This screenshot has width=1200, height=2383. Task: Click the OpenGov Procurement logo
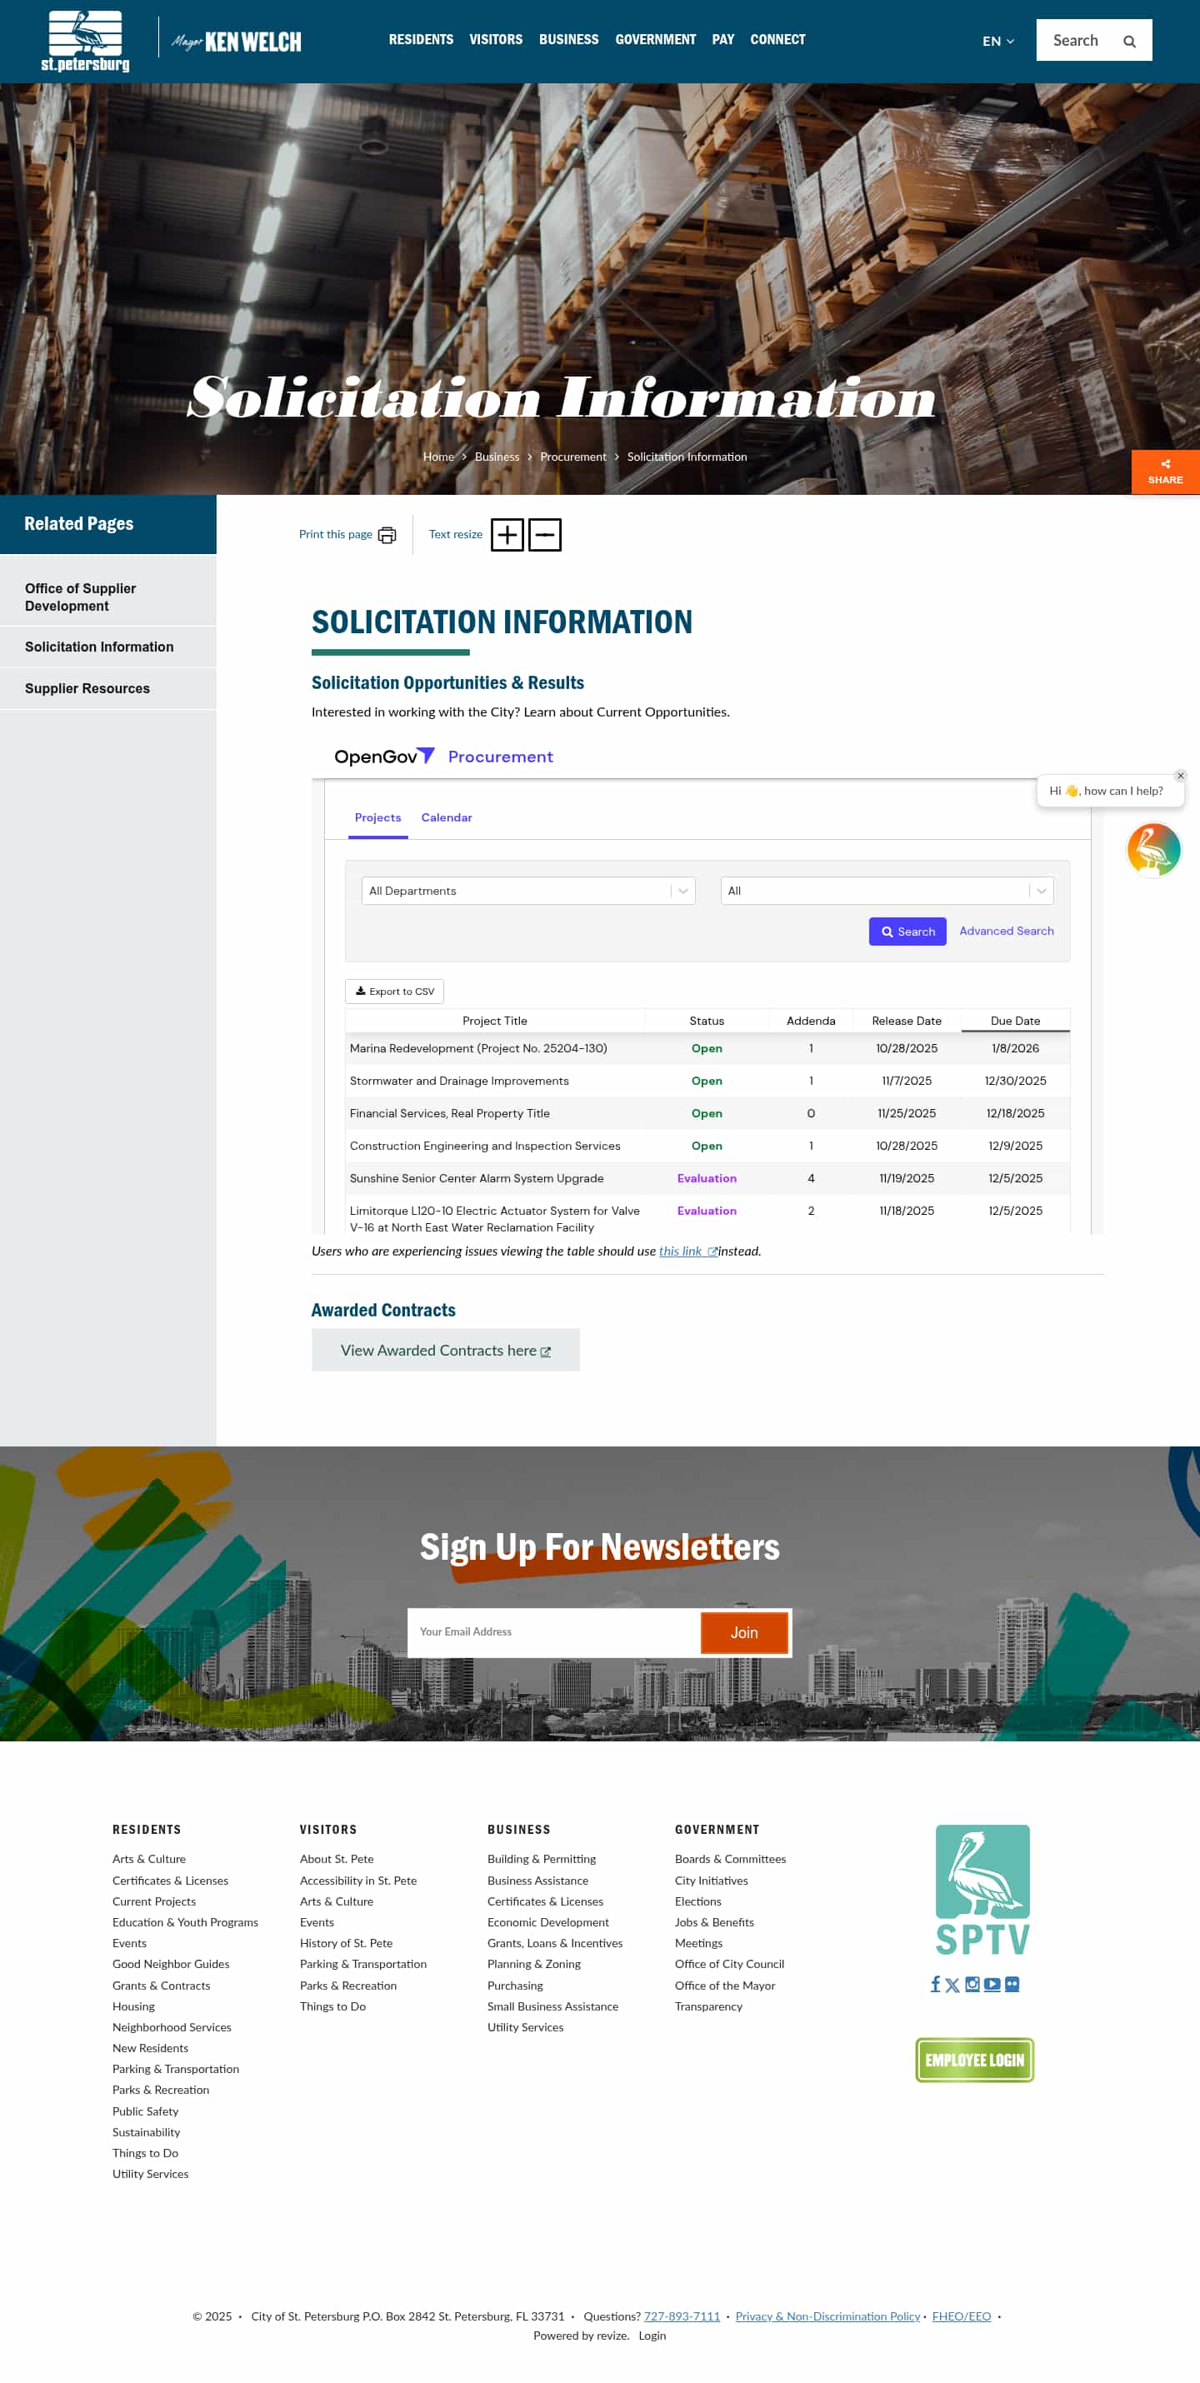click(x=443, y=756)
